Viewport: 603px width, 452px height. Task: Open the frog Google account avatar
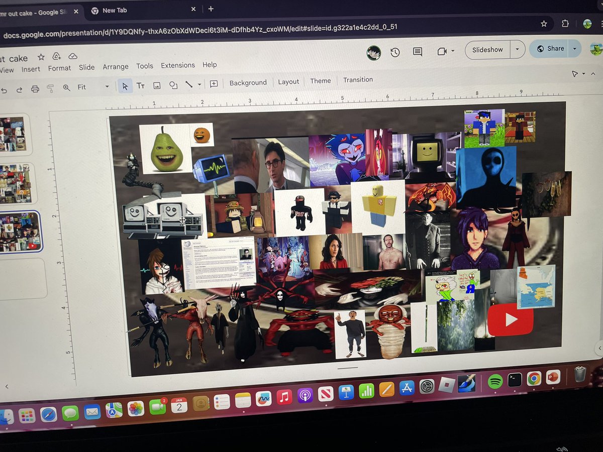[596, 49]
